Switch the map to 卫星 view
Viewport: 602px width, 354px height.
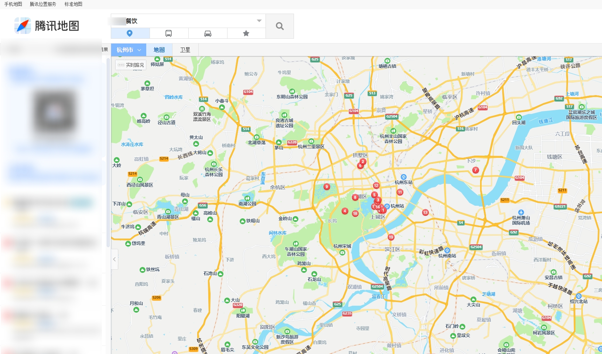point(185,50)
